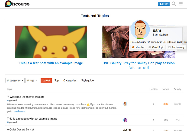
Task: Click sam's large avatar on user card
Action: click(x=140, y=29)
